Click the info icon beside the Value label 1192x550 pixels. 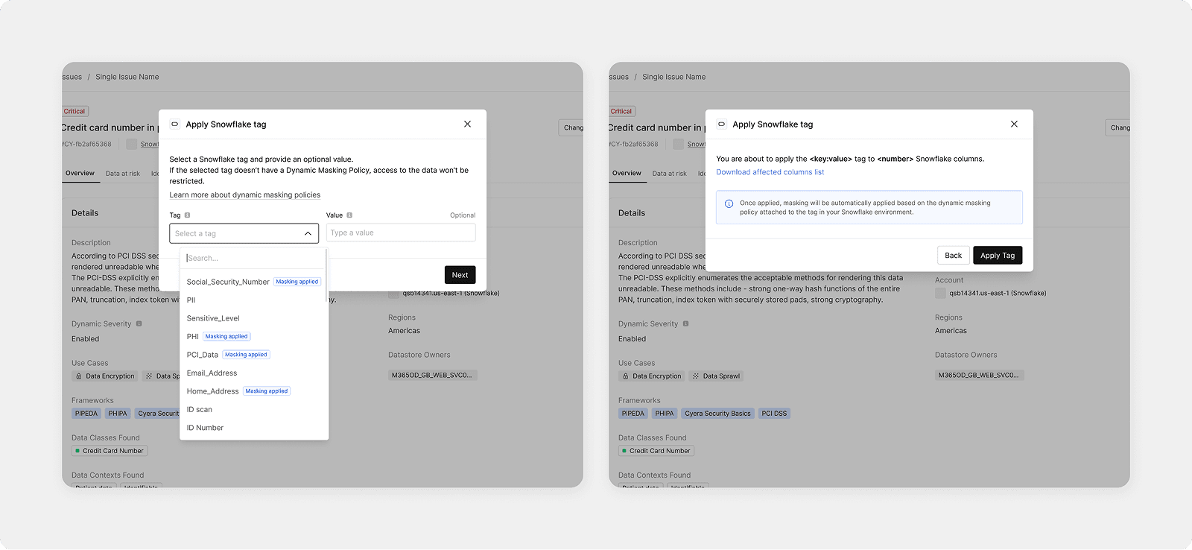click(349, 215)
